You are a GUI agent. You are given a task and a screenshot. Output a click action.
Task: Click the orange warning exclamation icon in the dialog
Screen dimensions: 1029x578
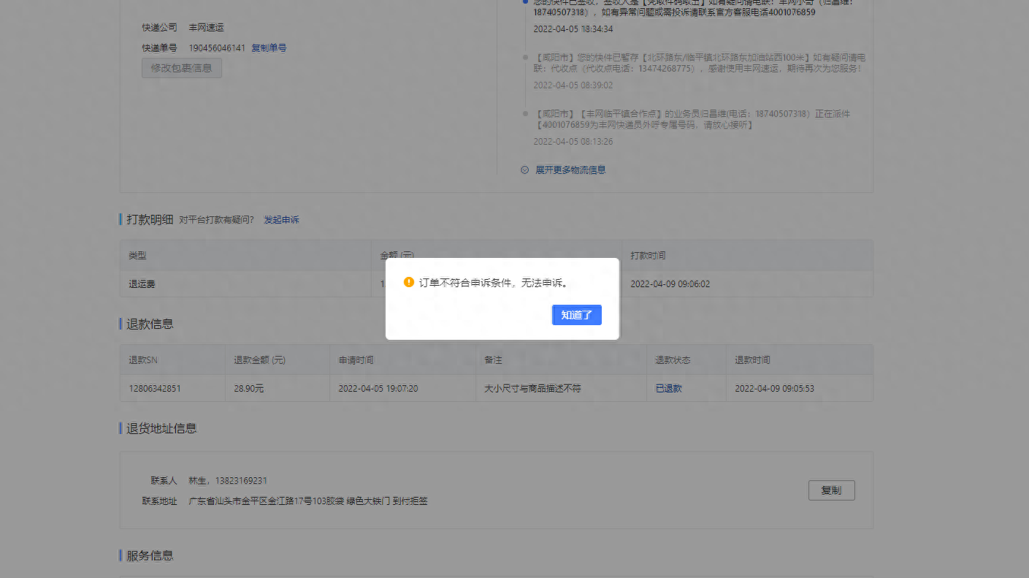click(409, 281)
